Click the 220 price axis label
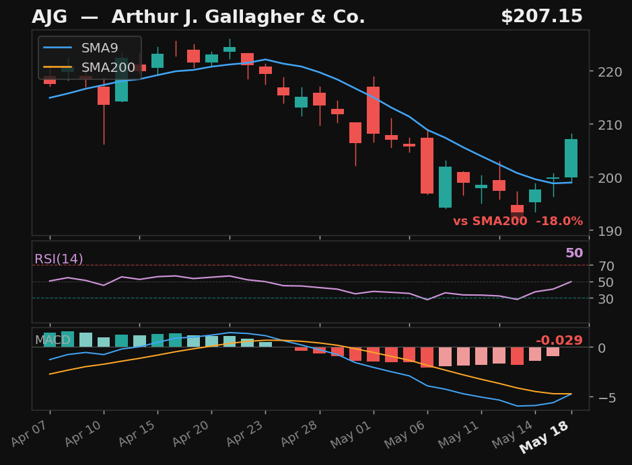Viewport: 632px width, 465px height. 610,72
